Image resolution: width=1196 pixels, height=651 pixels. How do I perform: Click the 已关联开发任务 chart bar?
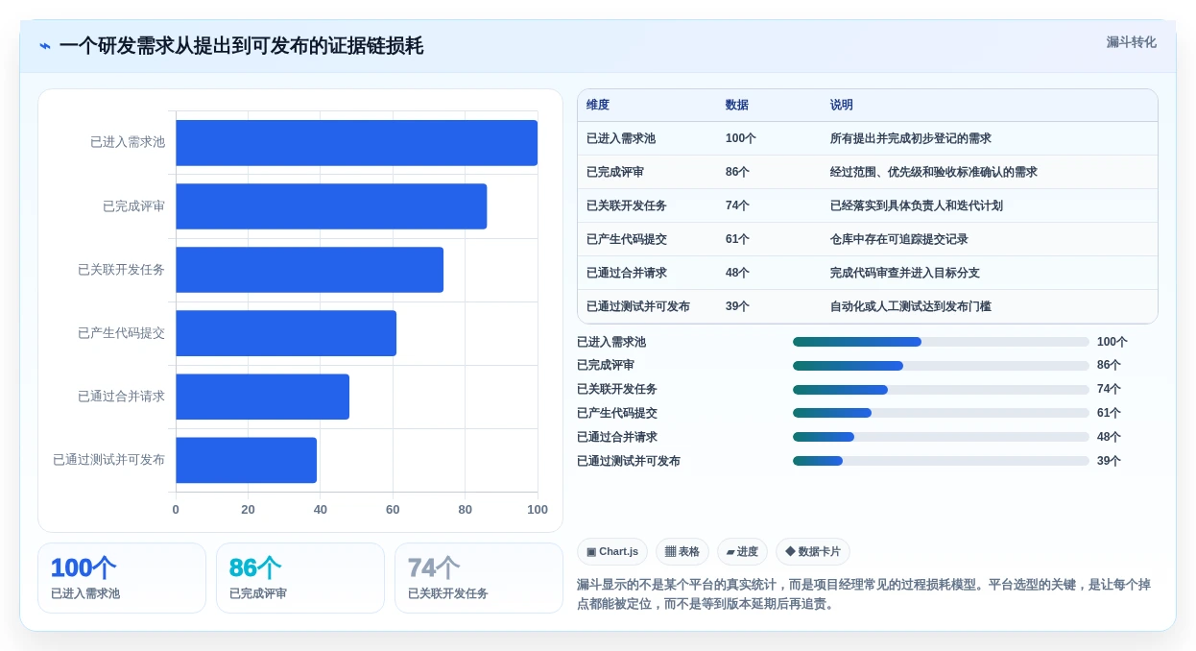(x=309, y=270)
